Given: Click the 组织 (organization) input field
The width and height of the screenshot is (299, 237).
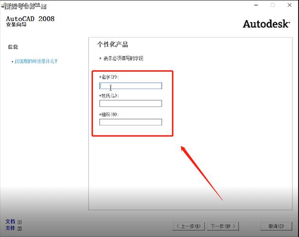Looking at the screenshot, I should pyautogui.click(x=131, y=122).
